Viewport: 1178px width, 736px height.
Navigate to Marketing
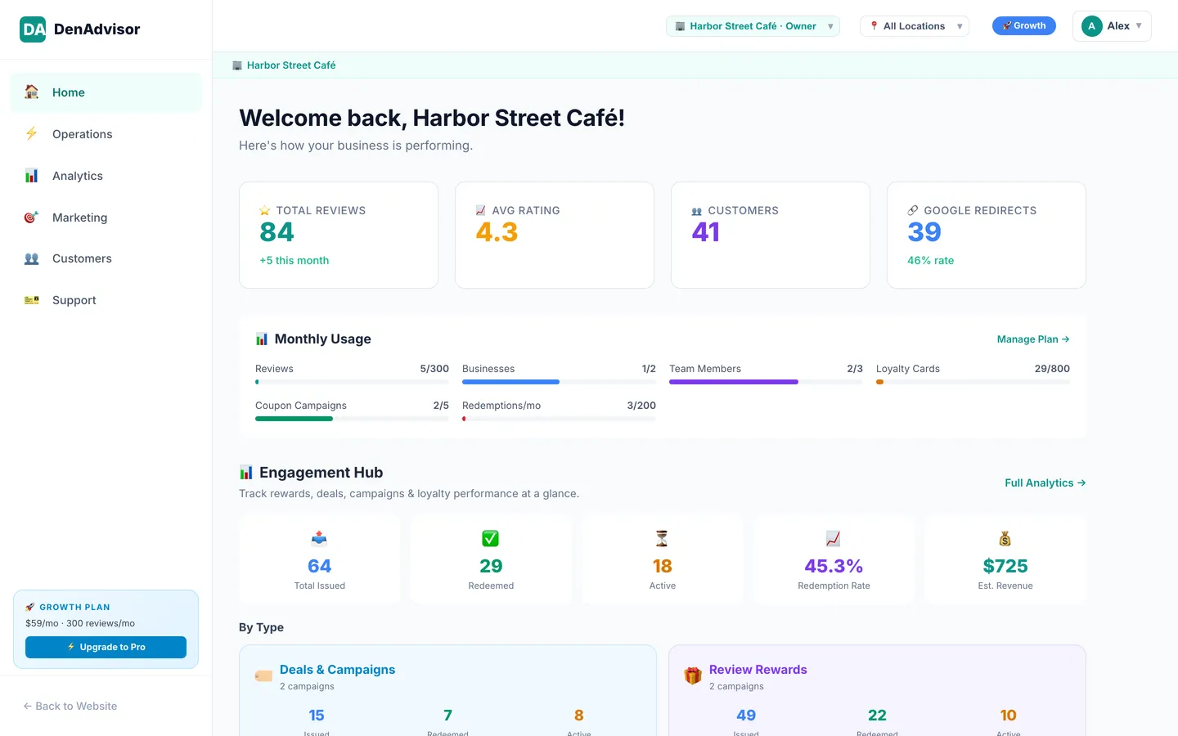(106, 218)
